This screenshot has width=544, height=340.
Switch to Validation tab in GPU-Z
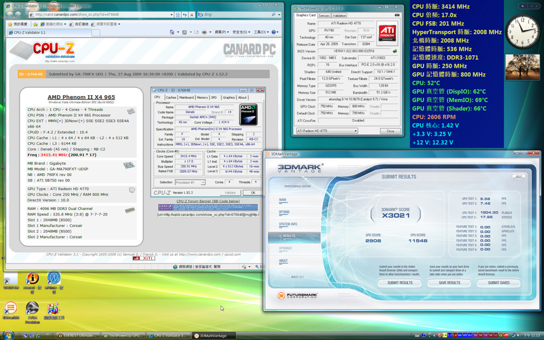tap(339, 15)
